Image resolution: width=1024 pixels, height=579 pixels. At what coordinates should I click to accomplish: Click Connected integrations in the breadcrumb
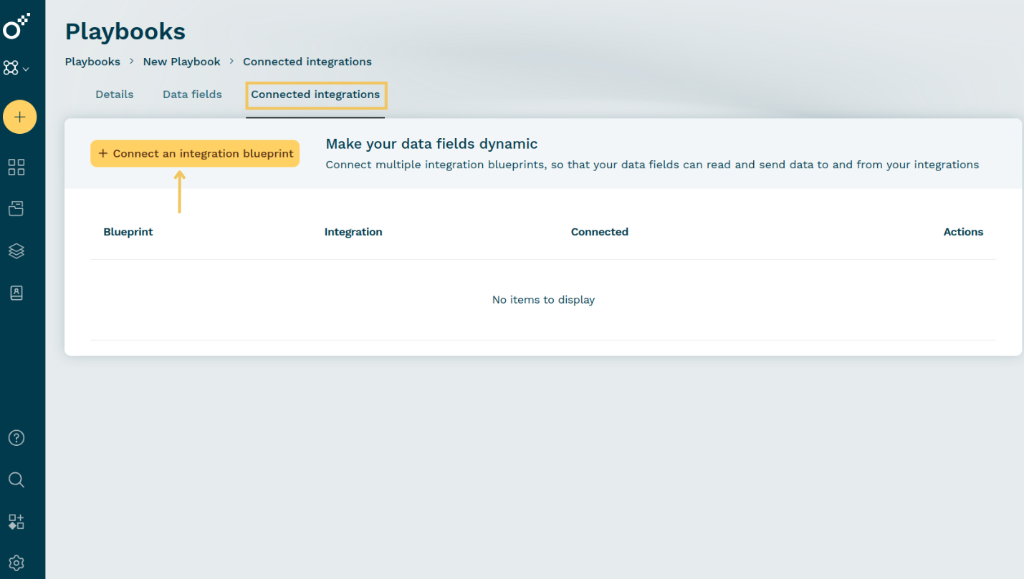click(x=307, y=62)
